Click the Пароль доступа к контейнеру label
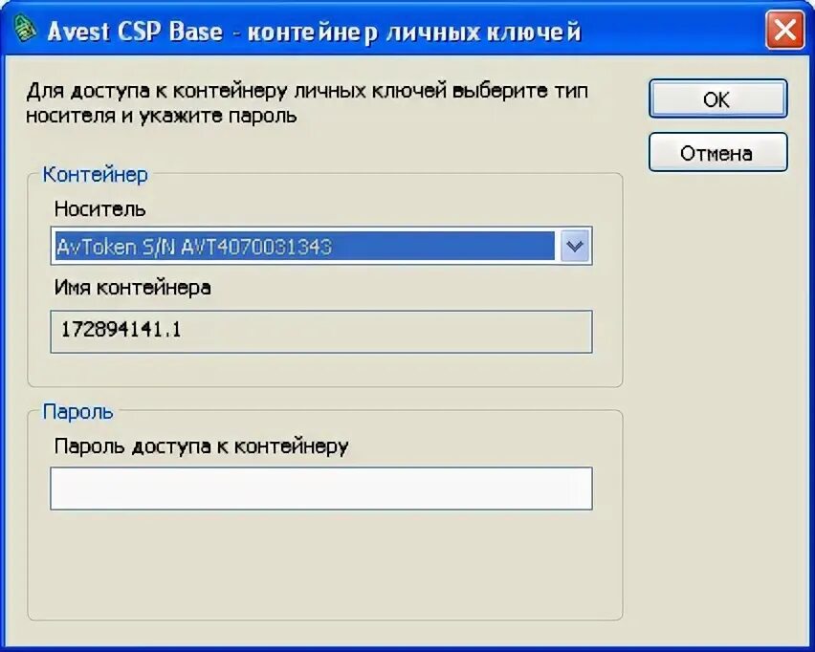Screen dimensions: 815x652 tap(201, 446)
